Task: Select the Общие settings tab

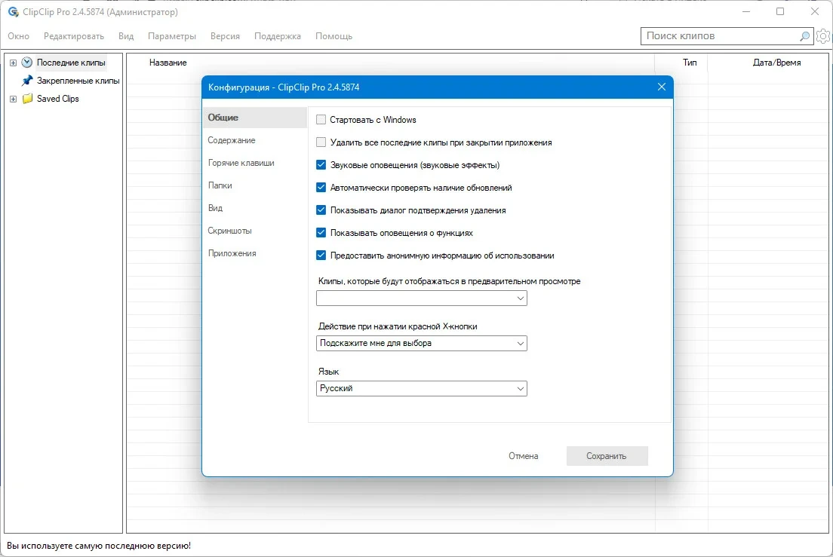Action: [254, 118]
